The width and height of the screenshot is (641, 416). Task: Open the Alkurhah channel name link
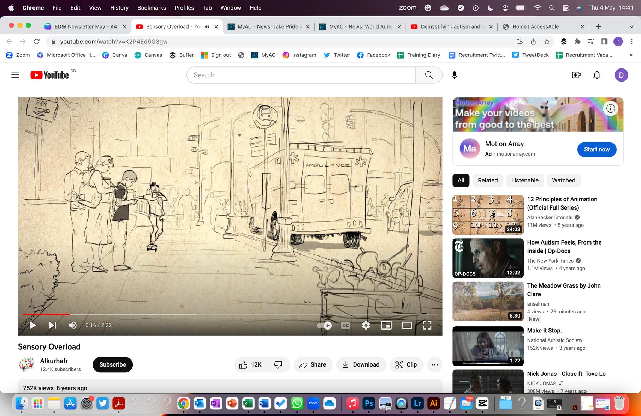[x=54, y=361]
